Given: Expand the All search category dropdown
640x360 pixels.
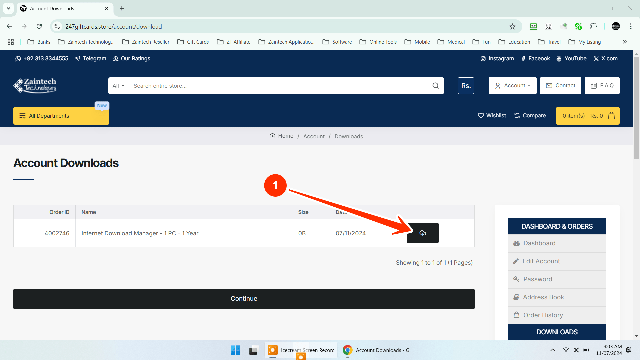Looking at the screenshot, I should click(118, 86).
